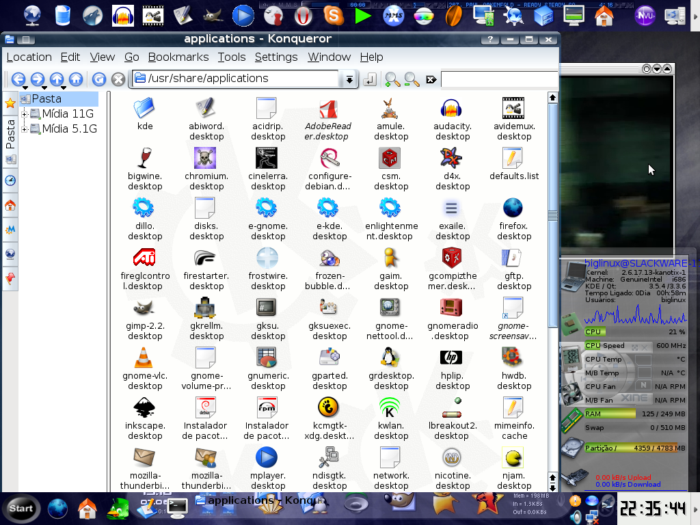This screenshot has width=700, height=525.
Task: Toggle the history clock sidebar panel
Action: [10, 180]
